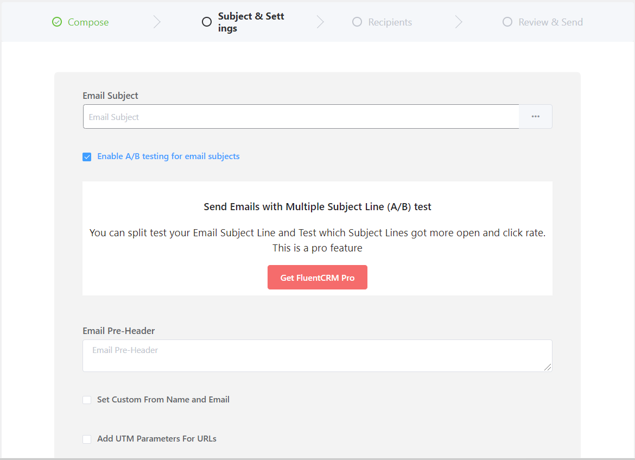Disable A/B testing for email subjects

pyautogui.click(x=87, y=156)
